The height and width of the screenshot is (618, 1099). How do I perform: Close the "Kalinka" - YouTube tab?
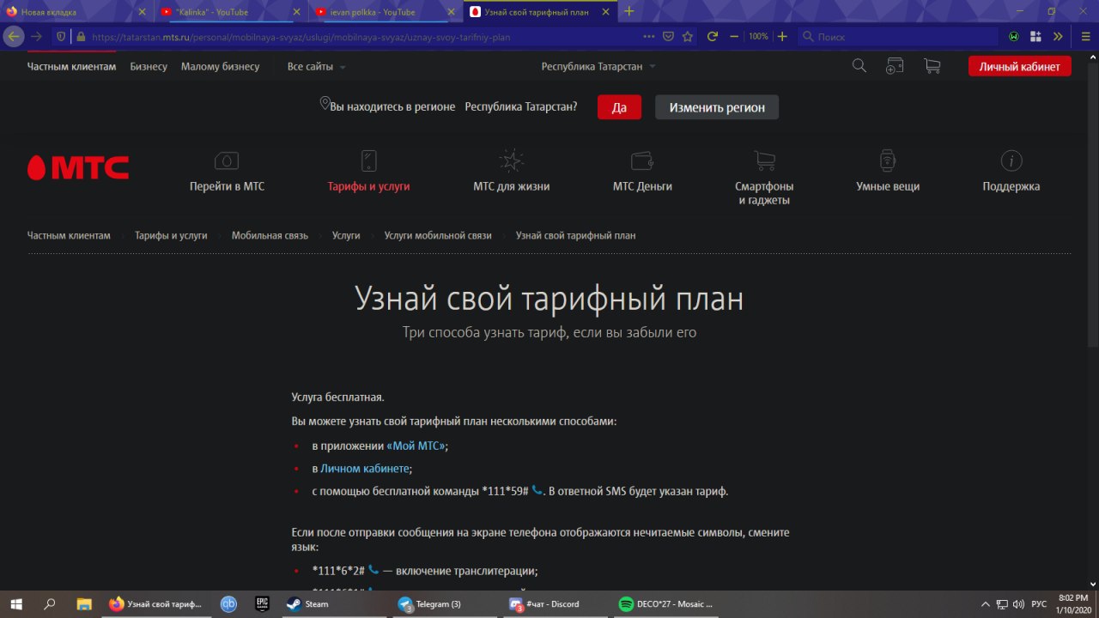click(296, 12)
